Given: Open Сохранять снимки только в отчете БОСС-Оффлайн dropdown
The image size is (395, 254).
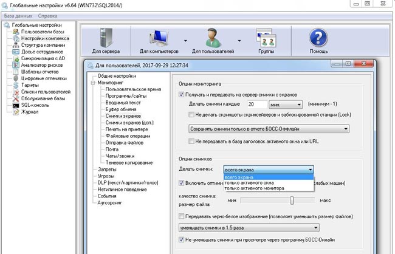Looking at the screenshot, I should [x=269, y=129].
